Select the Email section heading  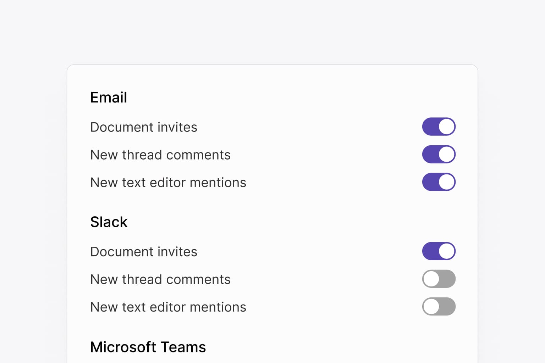pyautogui.click(x=109, y=97)
